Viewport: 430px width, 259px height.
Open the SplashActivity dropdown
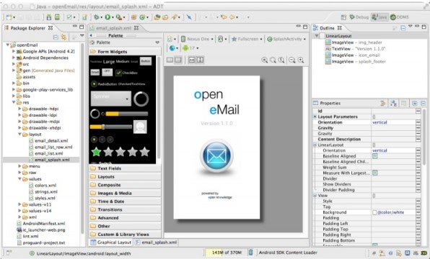click(286, 39)
